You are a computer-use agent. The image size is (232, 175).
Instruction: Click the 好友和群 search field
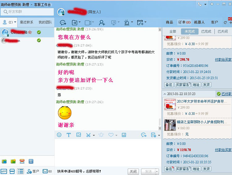pos(27,12)
